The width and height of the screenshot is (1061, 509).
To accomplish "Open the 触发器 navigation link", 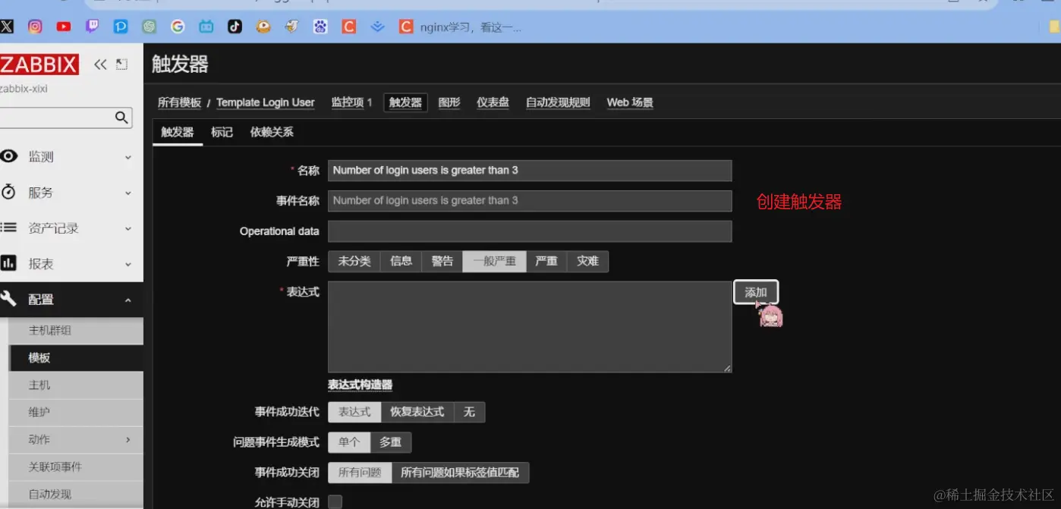I will (x=405, y=102).
